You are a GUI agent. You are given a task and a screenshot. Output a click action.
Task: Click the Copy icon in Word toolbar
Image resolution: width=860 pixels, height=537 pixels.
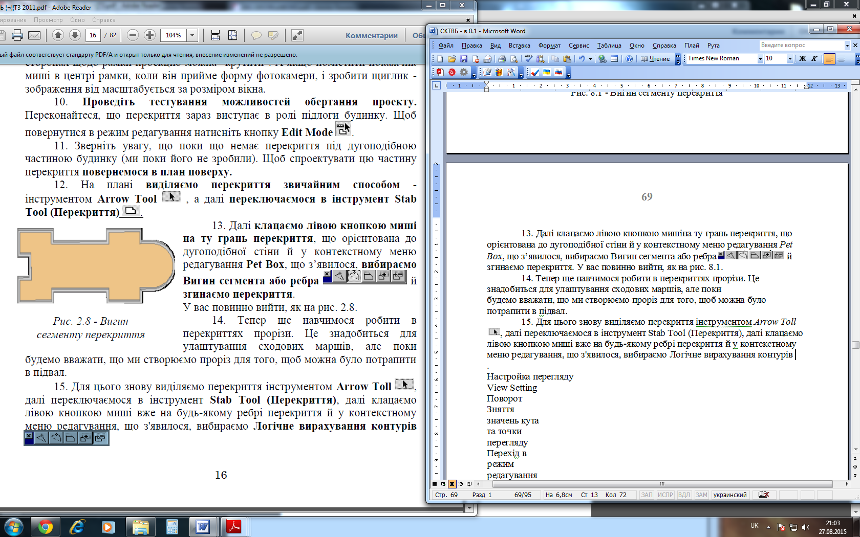(x=555, y=59)
